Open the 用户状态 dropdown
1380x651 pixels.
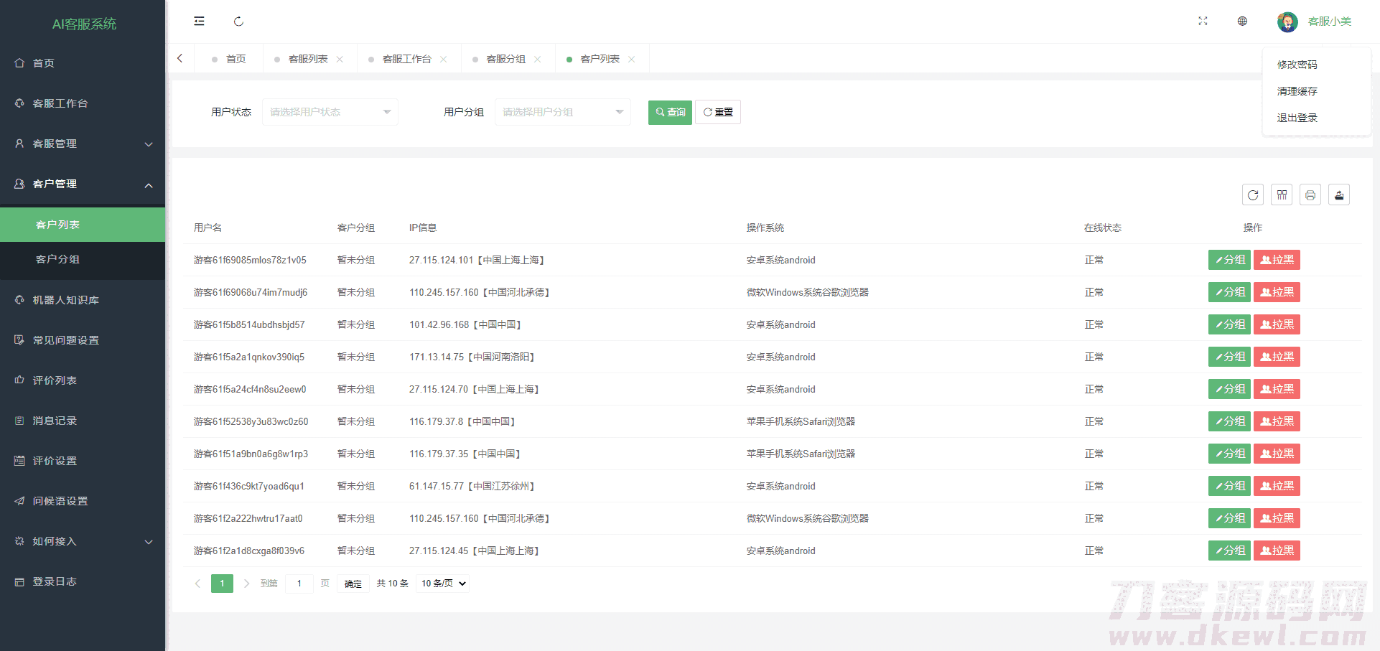[x=330, y=112]
